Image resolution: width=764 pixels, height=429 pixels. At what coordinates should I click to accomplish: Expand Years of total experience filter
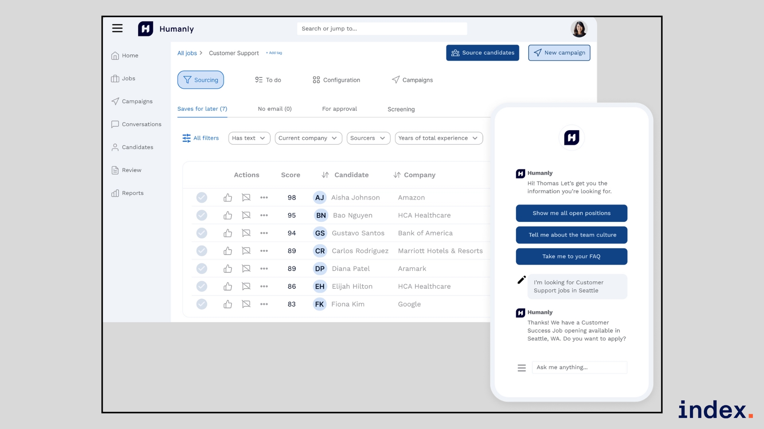pos(439,138)
